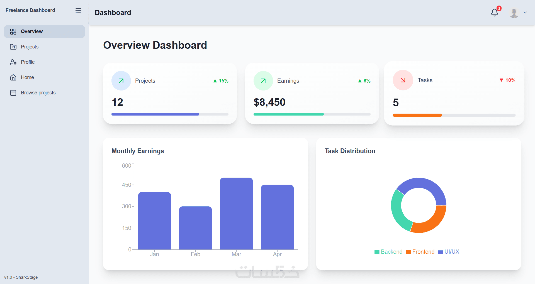
Task: Click the Projects folder icon in sidebar
Action: [13, 47]
